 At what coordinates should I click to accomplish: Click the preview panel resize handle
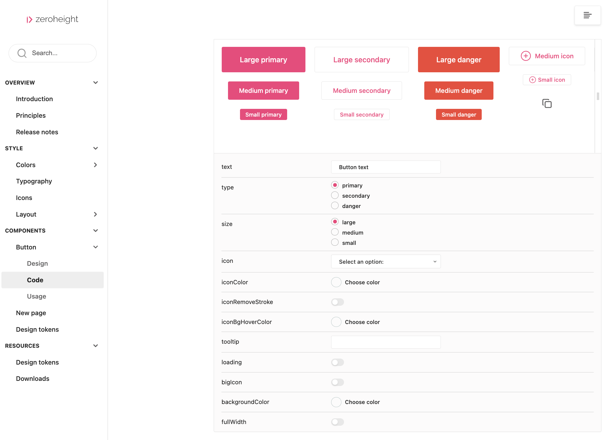598,96
